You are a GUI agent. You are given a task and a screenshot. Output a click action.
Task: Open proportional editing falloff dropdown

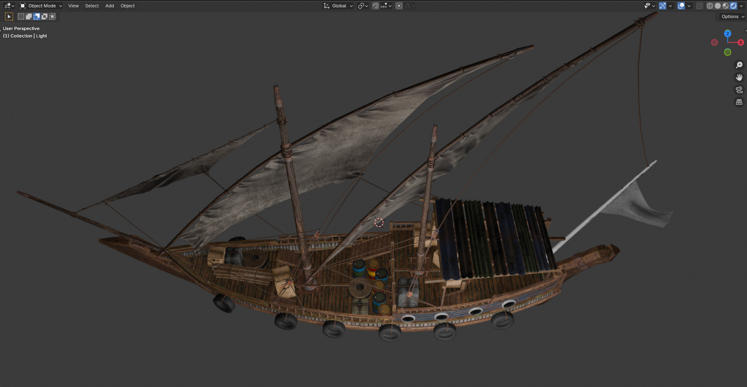coord(410,6)
